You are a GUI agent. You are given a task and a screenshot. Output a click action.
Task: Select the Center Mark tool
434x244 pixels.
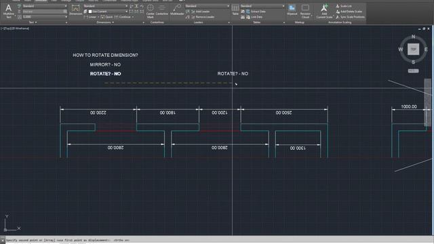[151, 12]
